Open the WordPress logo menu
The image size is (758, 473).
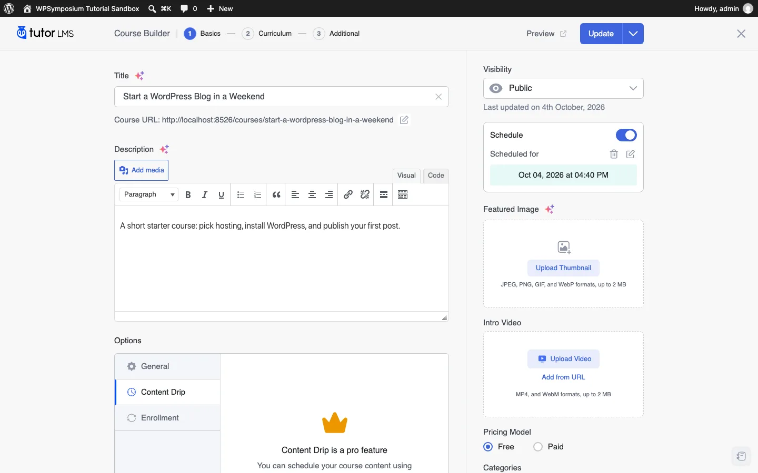9,8
